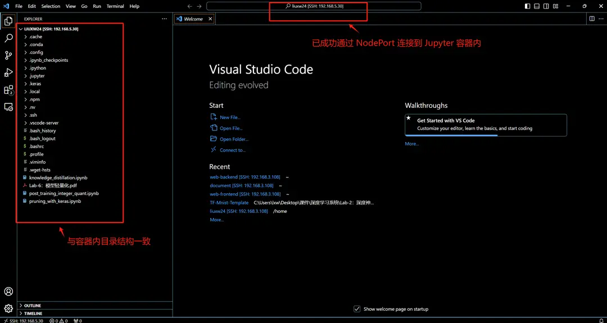
Task: Open Source Control view
Action: tap(8, 55)
